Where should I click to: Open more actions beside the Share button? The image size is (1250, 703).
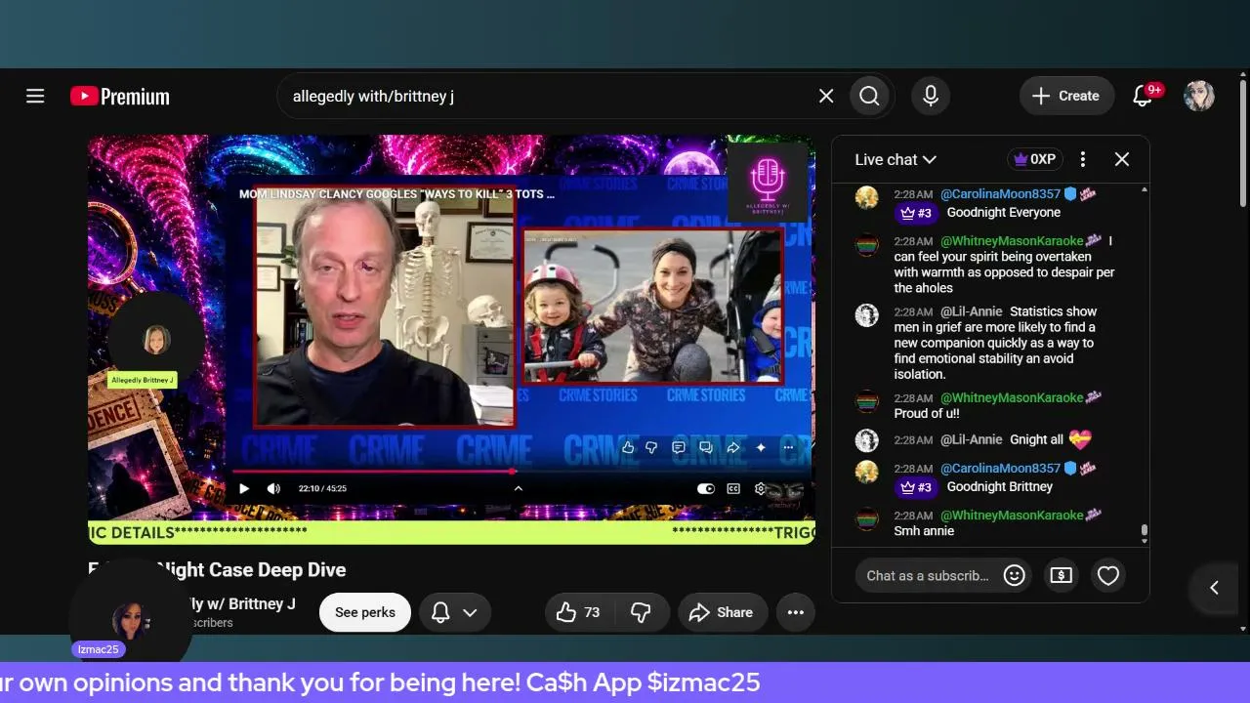click(x=796, y=612)
